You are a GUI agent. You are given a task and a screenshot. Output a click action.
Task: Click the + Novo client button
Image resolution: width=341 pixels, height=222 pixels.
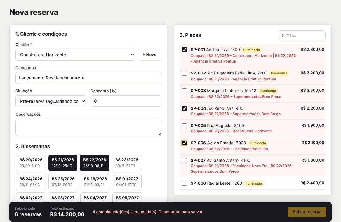coord(149,55)
